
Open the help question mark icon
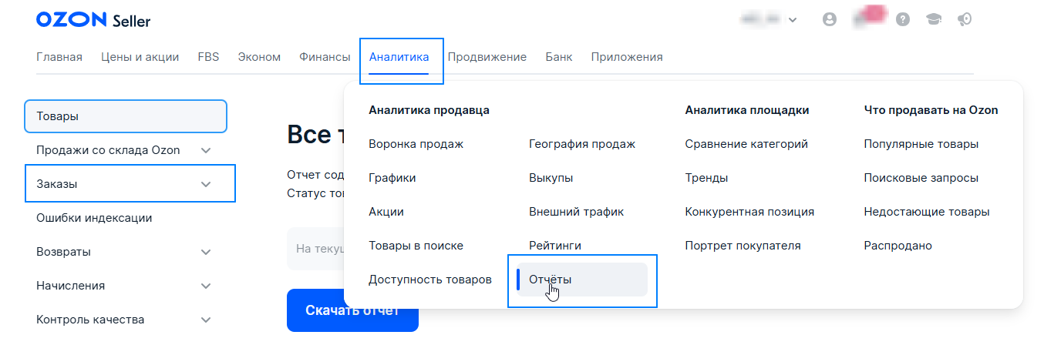[904, 20]
